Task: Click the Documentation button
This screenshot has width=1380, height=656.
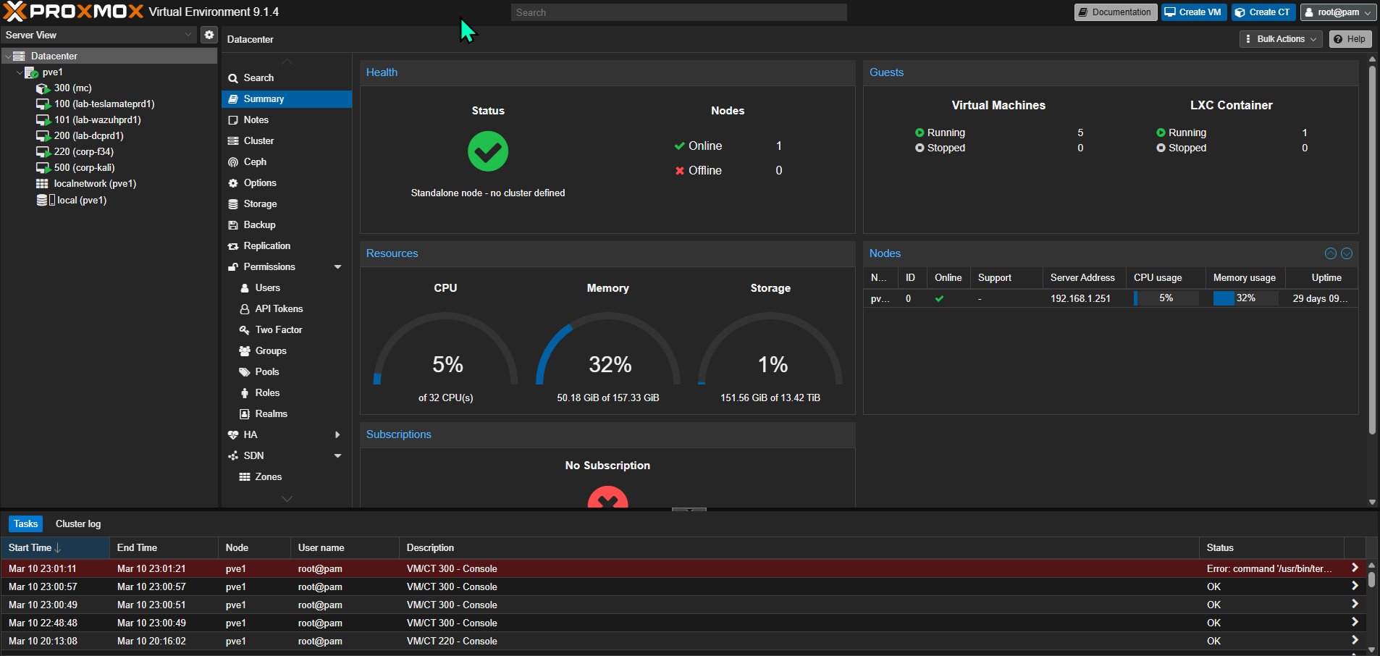Action: click(1116, 12)
